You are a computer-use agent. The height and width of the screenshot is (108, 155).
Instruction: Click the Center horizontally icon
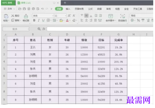86,20
